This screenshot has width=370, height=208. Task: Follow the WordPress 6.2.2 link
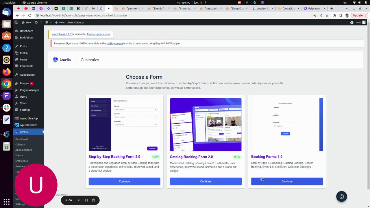(62, 34)
